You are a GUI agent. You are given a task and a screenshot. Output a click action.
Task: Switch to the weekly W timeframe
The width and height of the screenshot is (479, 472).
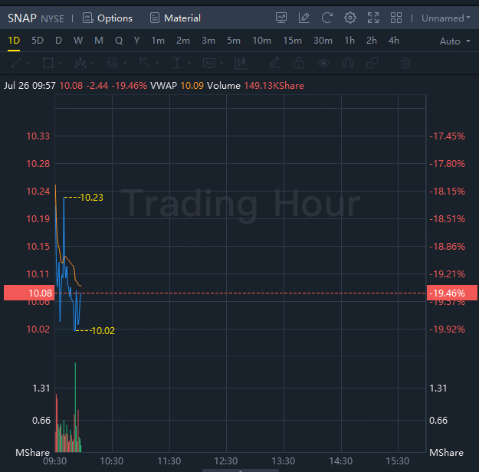pos(78,41)
